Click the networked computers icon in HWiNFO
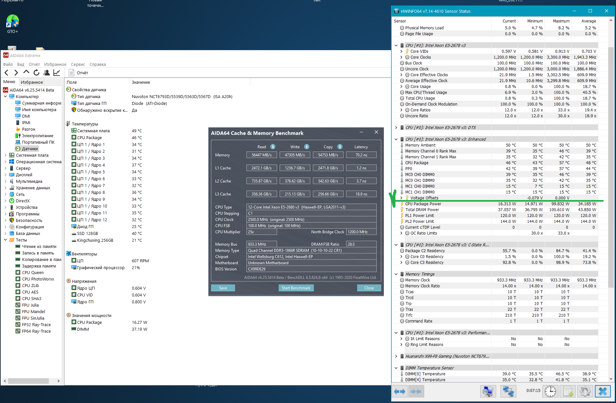The width and height of the screenshot is (616, 403). point(508,391)
